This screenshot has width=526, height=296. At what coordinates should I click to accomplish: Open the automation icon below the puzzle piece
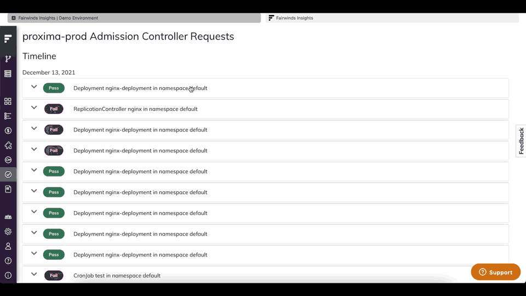(8, 160)
